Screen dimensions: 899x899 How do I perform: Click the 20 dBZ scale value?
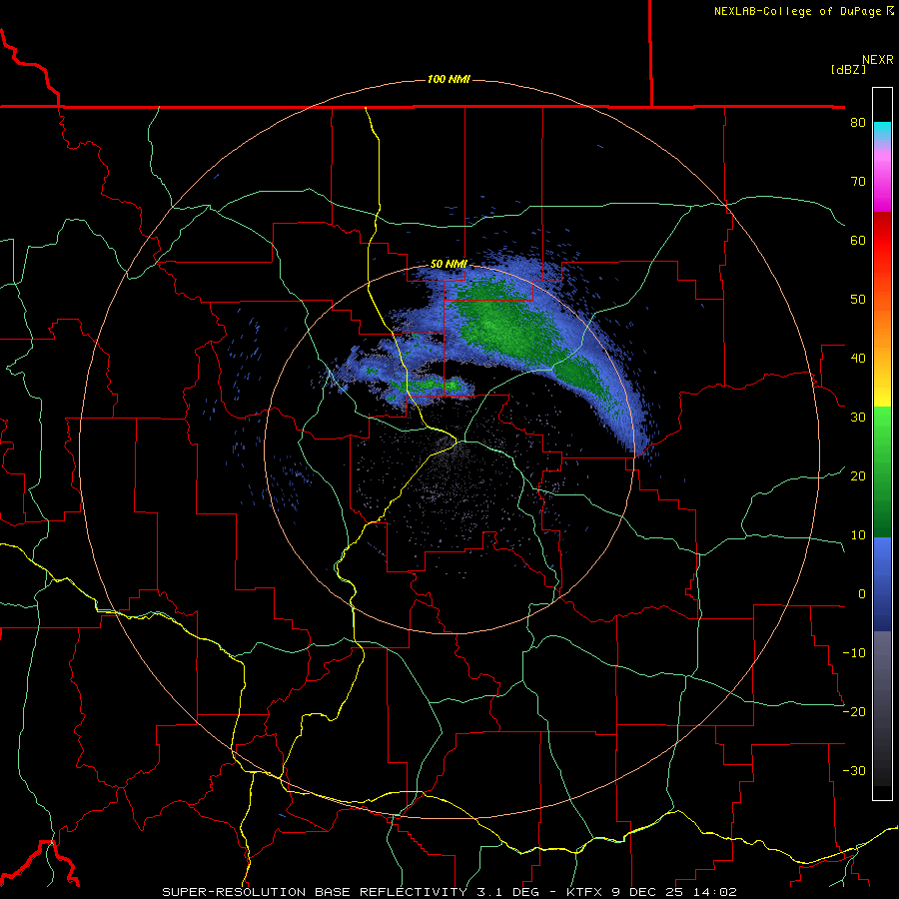858,476
